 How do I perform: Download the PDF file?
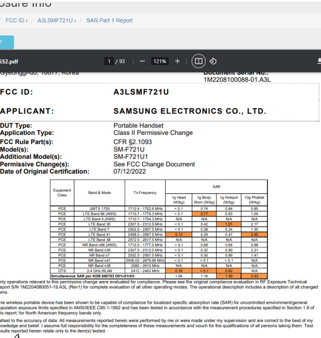318,61
